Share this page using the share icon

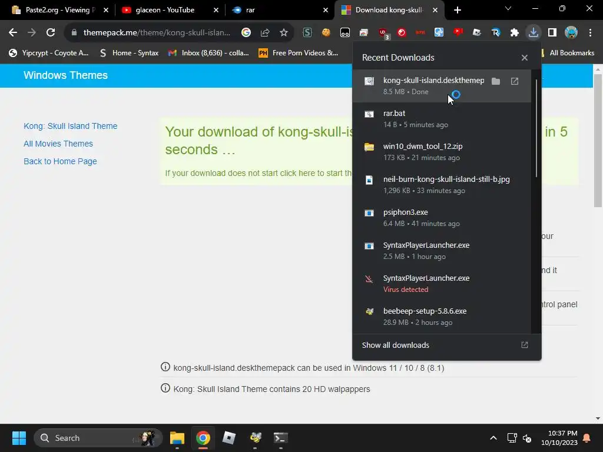[x=265, y=33]
